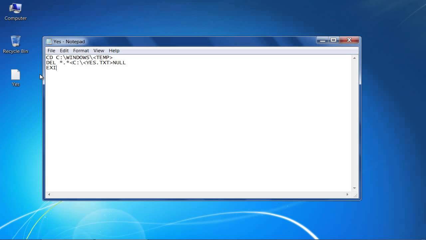The height and width of the screenshot is (240, 426).
Task: Click the horizontal scrollbar right arrow
Action: click(347, 194)
